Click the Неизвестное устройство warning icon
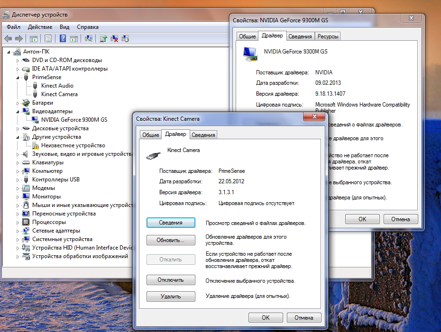 click(35, 145)
